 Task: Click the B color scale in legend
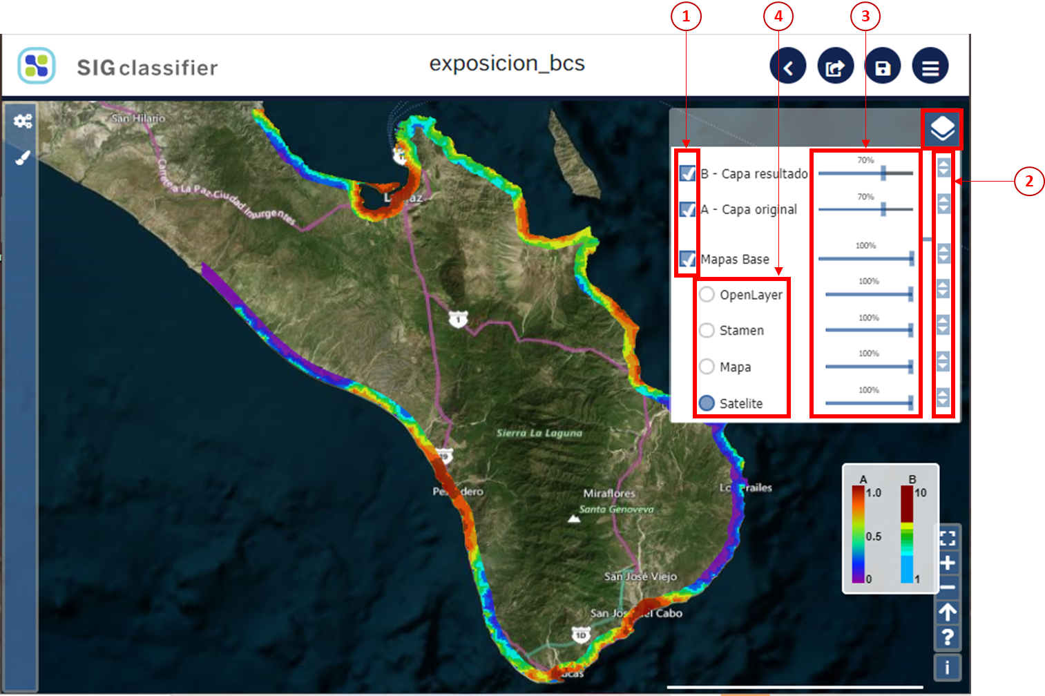907,534
